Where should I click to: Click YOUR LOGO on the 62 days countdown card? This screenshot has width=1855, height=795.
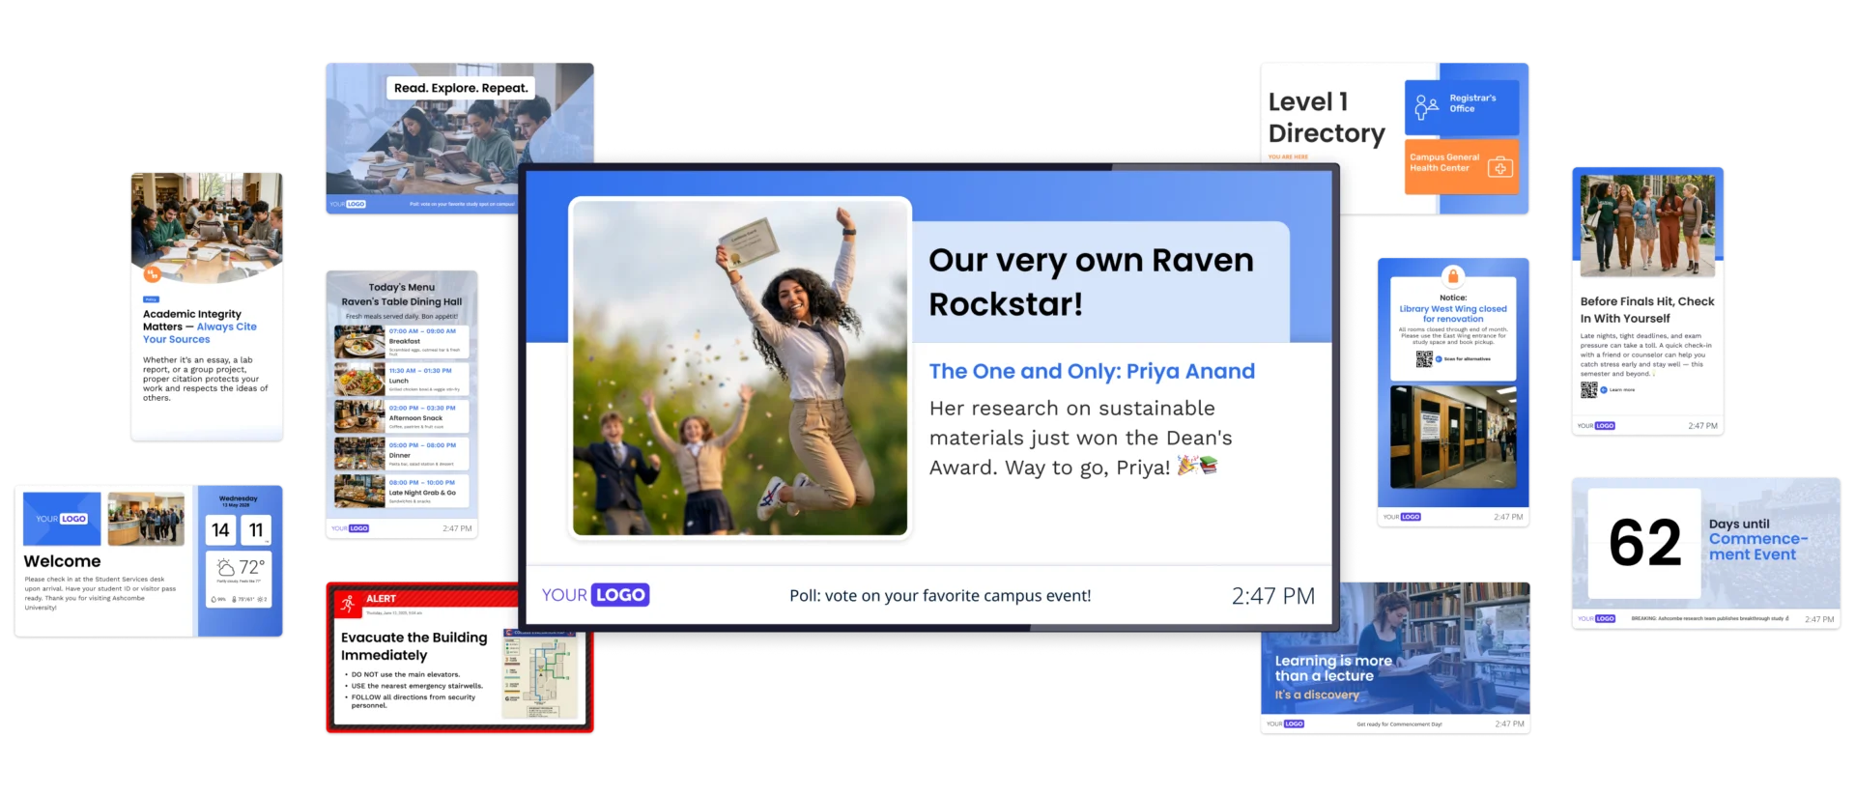click(1596, 618)
